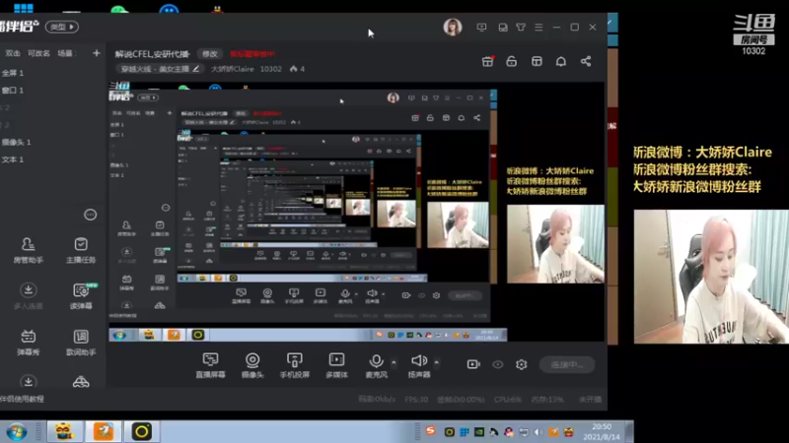Mute the 麦克风 microphone
The width and height of the screenshot is (789, 443).
[x=376, y=365]
